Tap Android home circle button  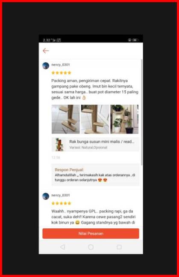pos(91,247)
